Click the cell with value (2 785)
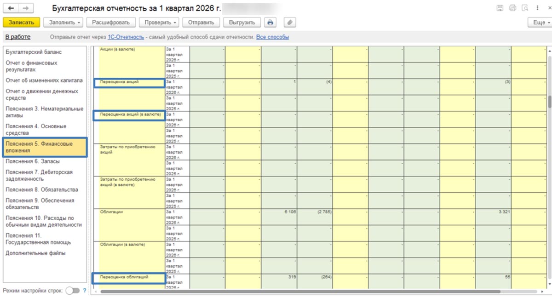 pos(315,217)
